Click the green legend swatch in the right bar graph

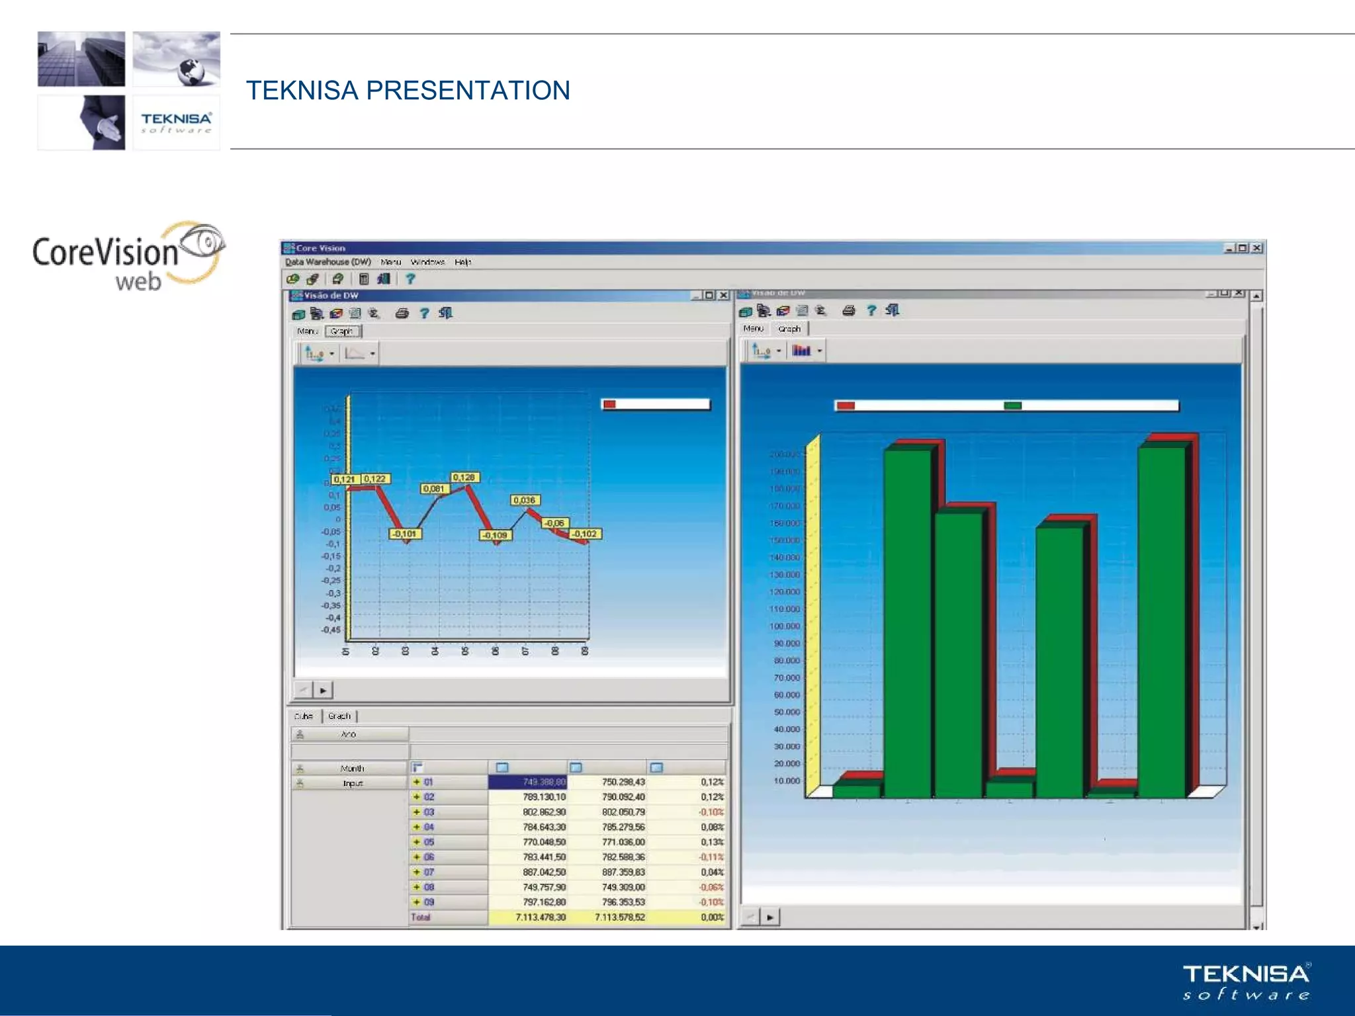click(x=1013, y=405)
